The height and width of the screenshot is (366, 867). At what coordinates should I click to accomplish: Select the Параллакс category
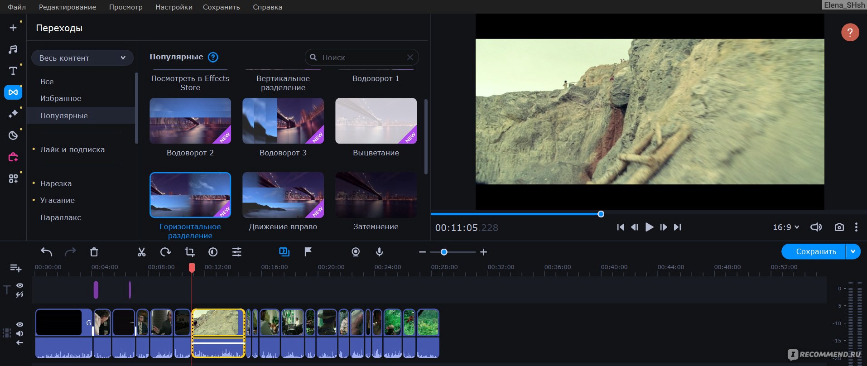[x=61, y=217]
